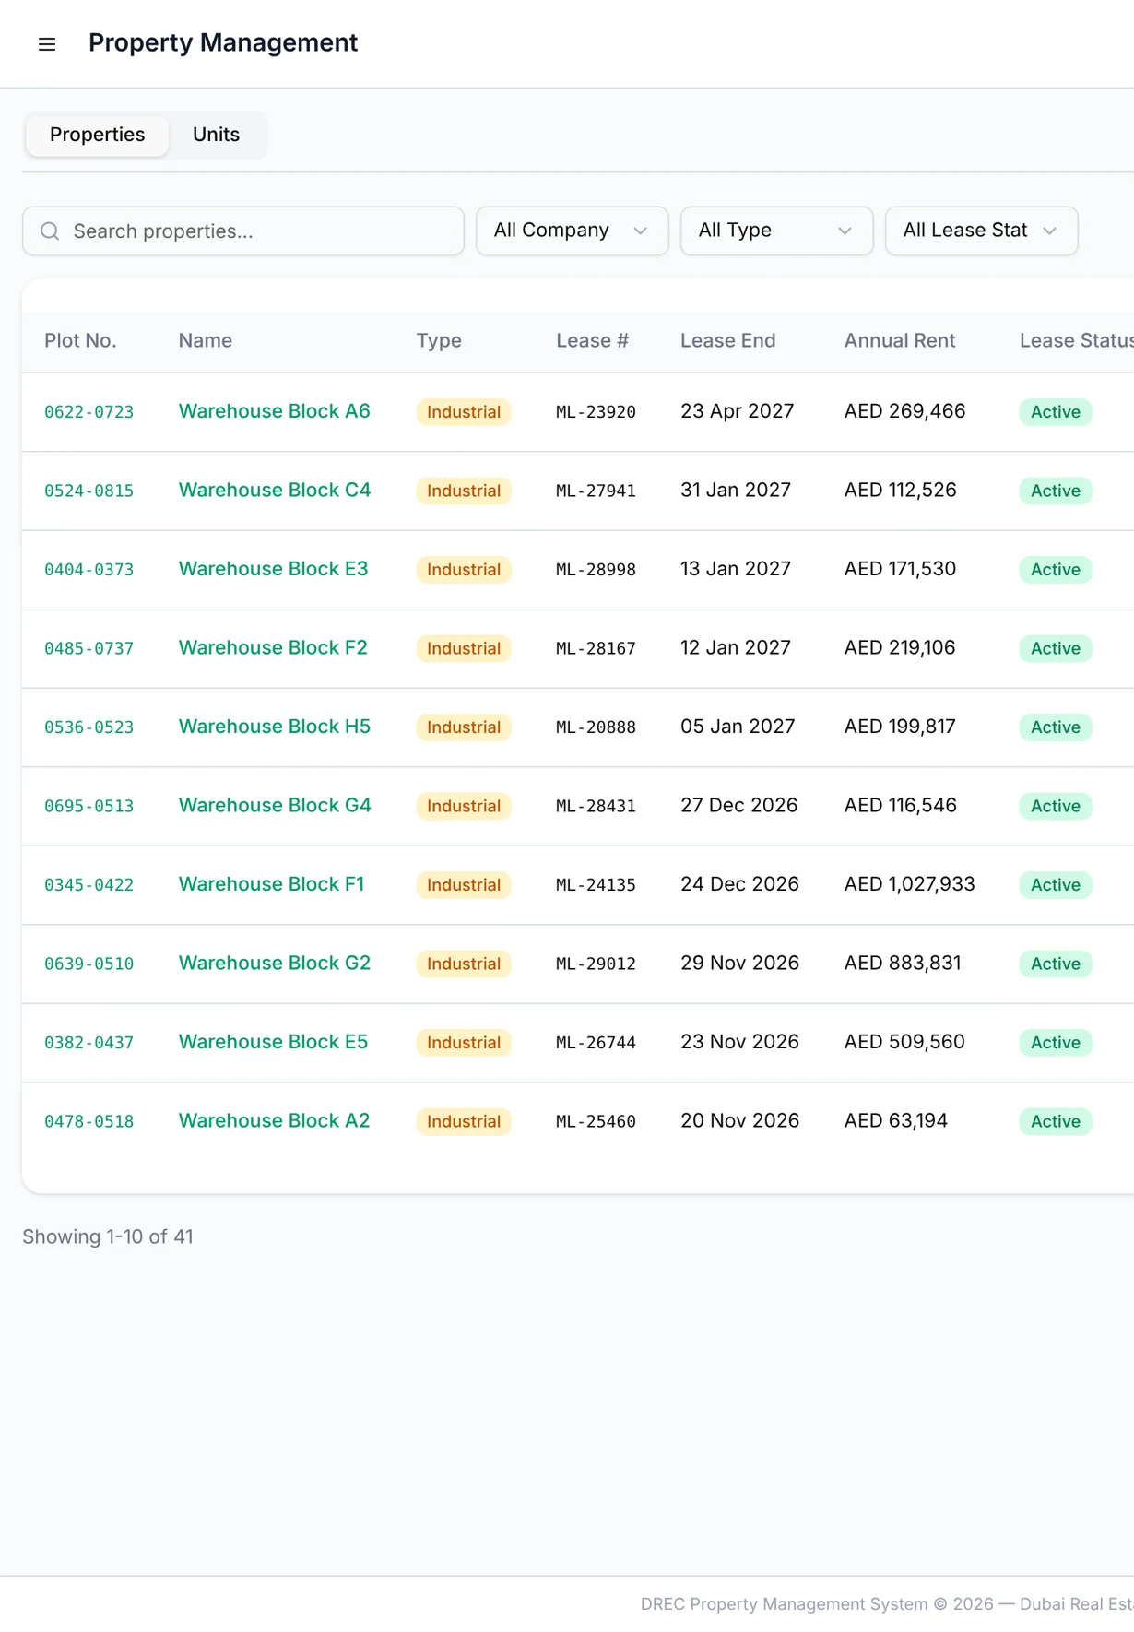Click plot number 0485-0737
Screen dimensions: 1134x1632
(89, 648)
